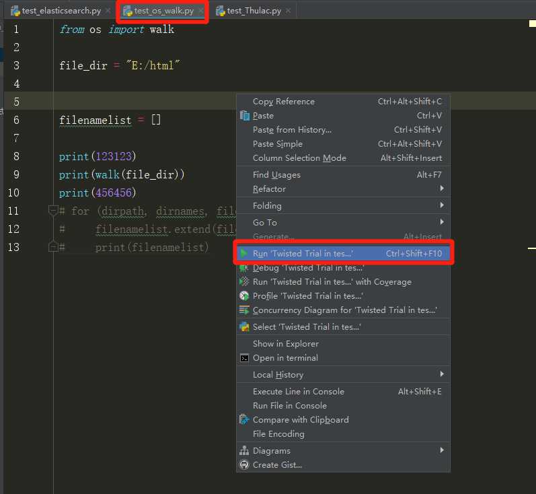Expand the Folding submenu arrow
This screenshot has height=494, width=536.
(x=442, y=205)
